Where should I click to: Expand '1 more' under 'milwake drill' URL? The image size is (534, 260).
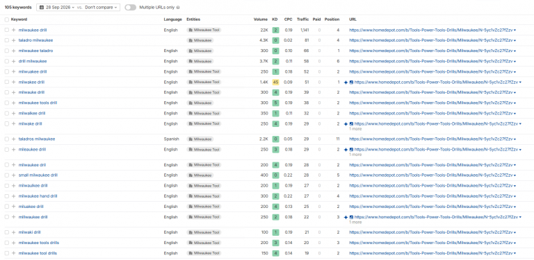click(355, 129)
